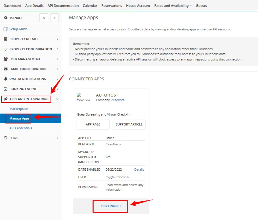
Task: Collapse the Apps and Integrations section chevron
Action: pos(57,99)
